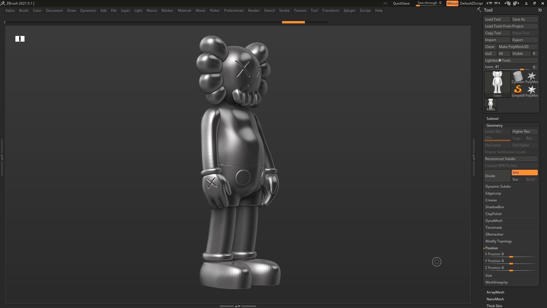Expand the Crease section
The image size is (547, 308).
(491, 200)
